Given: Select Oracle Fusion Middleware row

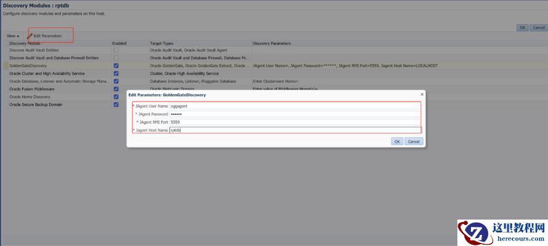Looking at the screenshot, I should tap(32, 89).
